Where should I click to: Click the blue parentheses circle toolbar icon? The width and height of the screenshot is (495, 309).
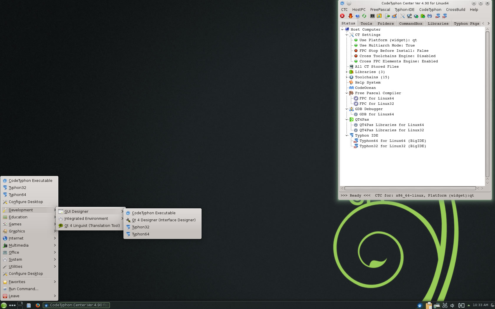pos(430,16)
